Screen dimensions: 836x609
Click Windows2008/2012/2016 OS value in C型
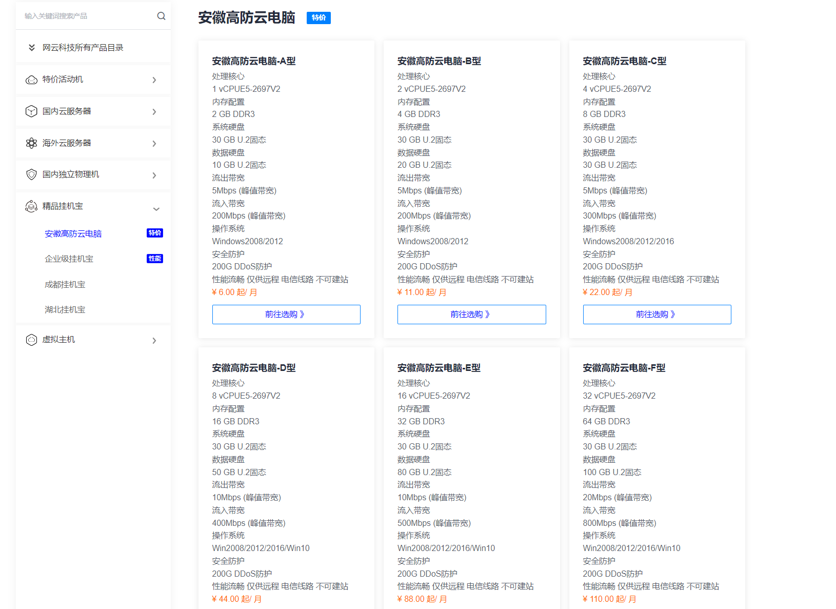click(628, 242)
